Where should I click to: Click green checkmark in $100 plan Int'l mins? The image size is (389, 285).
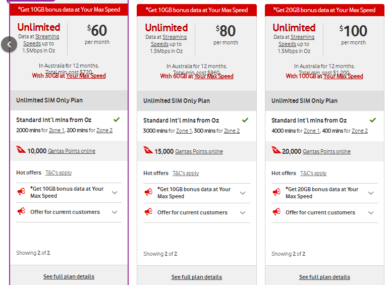(x=373, y=120)
